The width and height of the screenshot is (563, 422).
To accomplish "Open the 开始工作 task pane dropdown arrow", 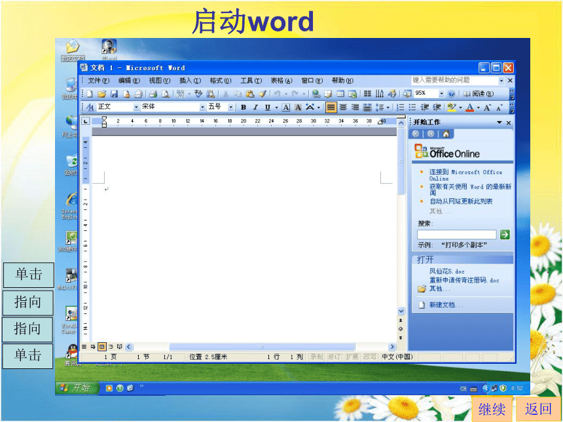I will 499,123.
